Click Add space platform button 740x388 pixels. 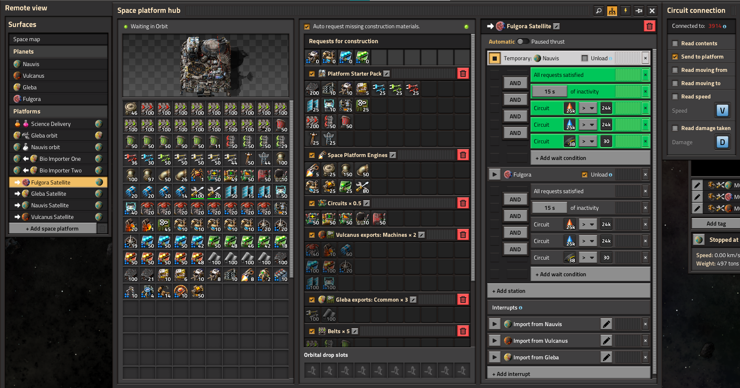click(52, 228)
